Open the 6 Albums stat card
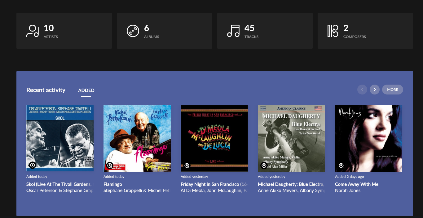Image resolution: width=423 pixels, height=218 pixels. click(x=165, y=31)
